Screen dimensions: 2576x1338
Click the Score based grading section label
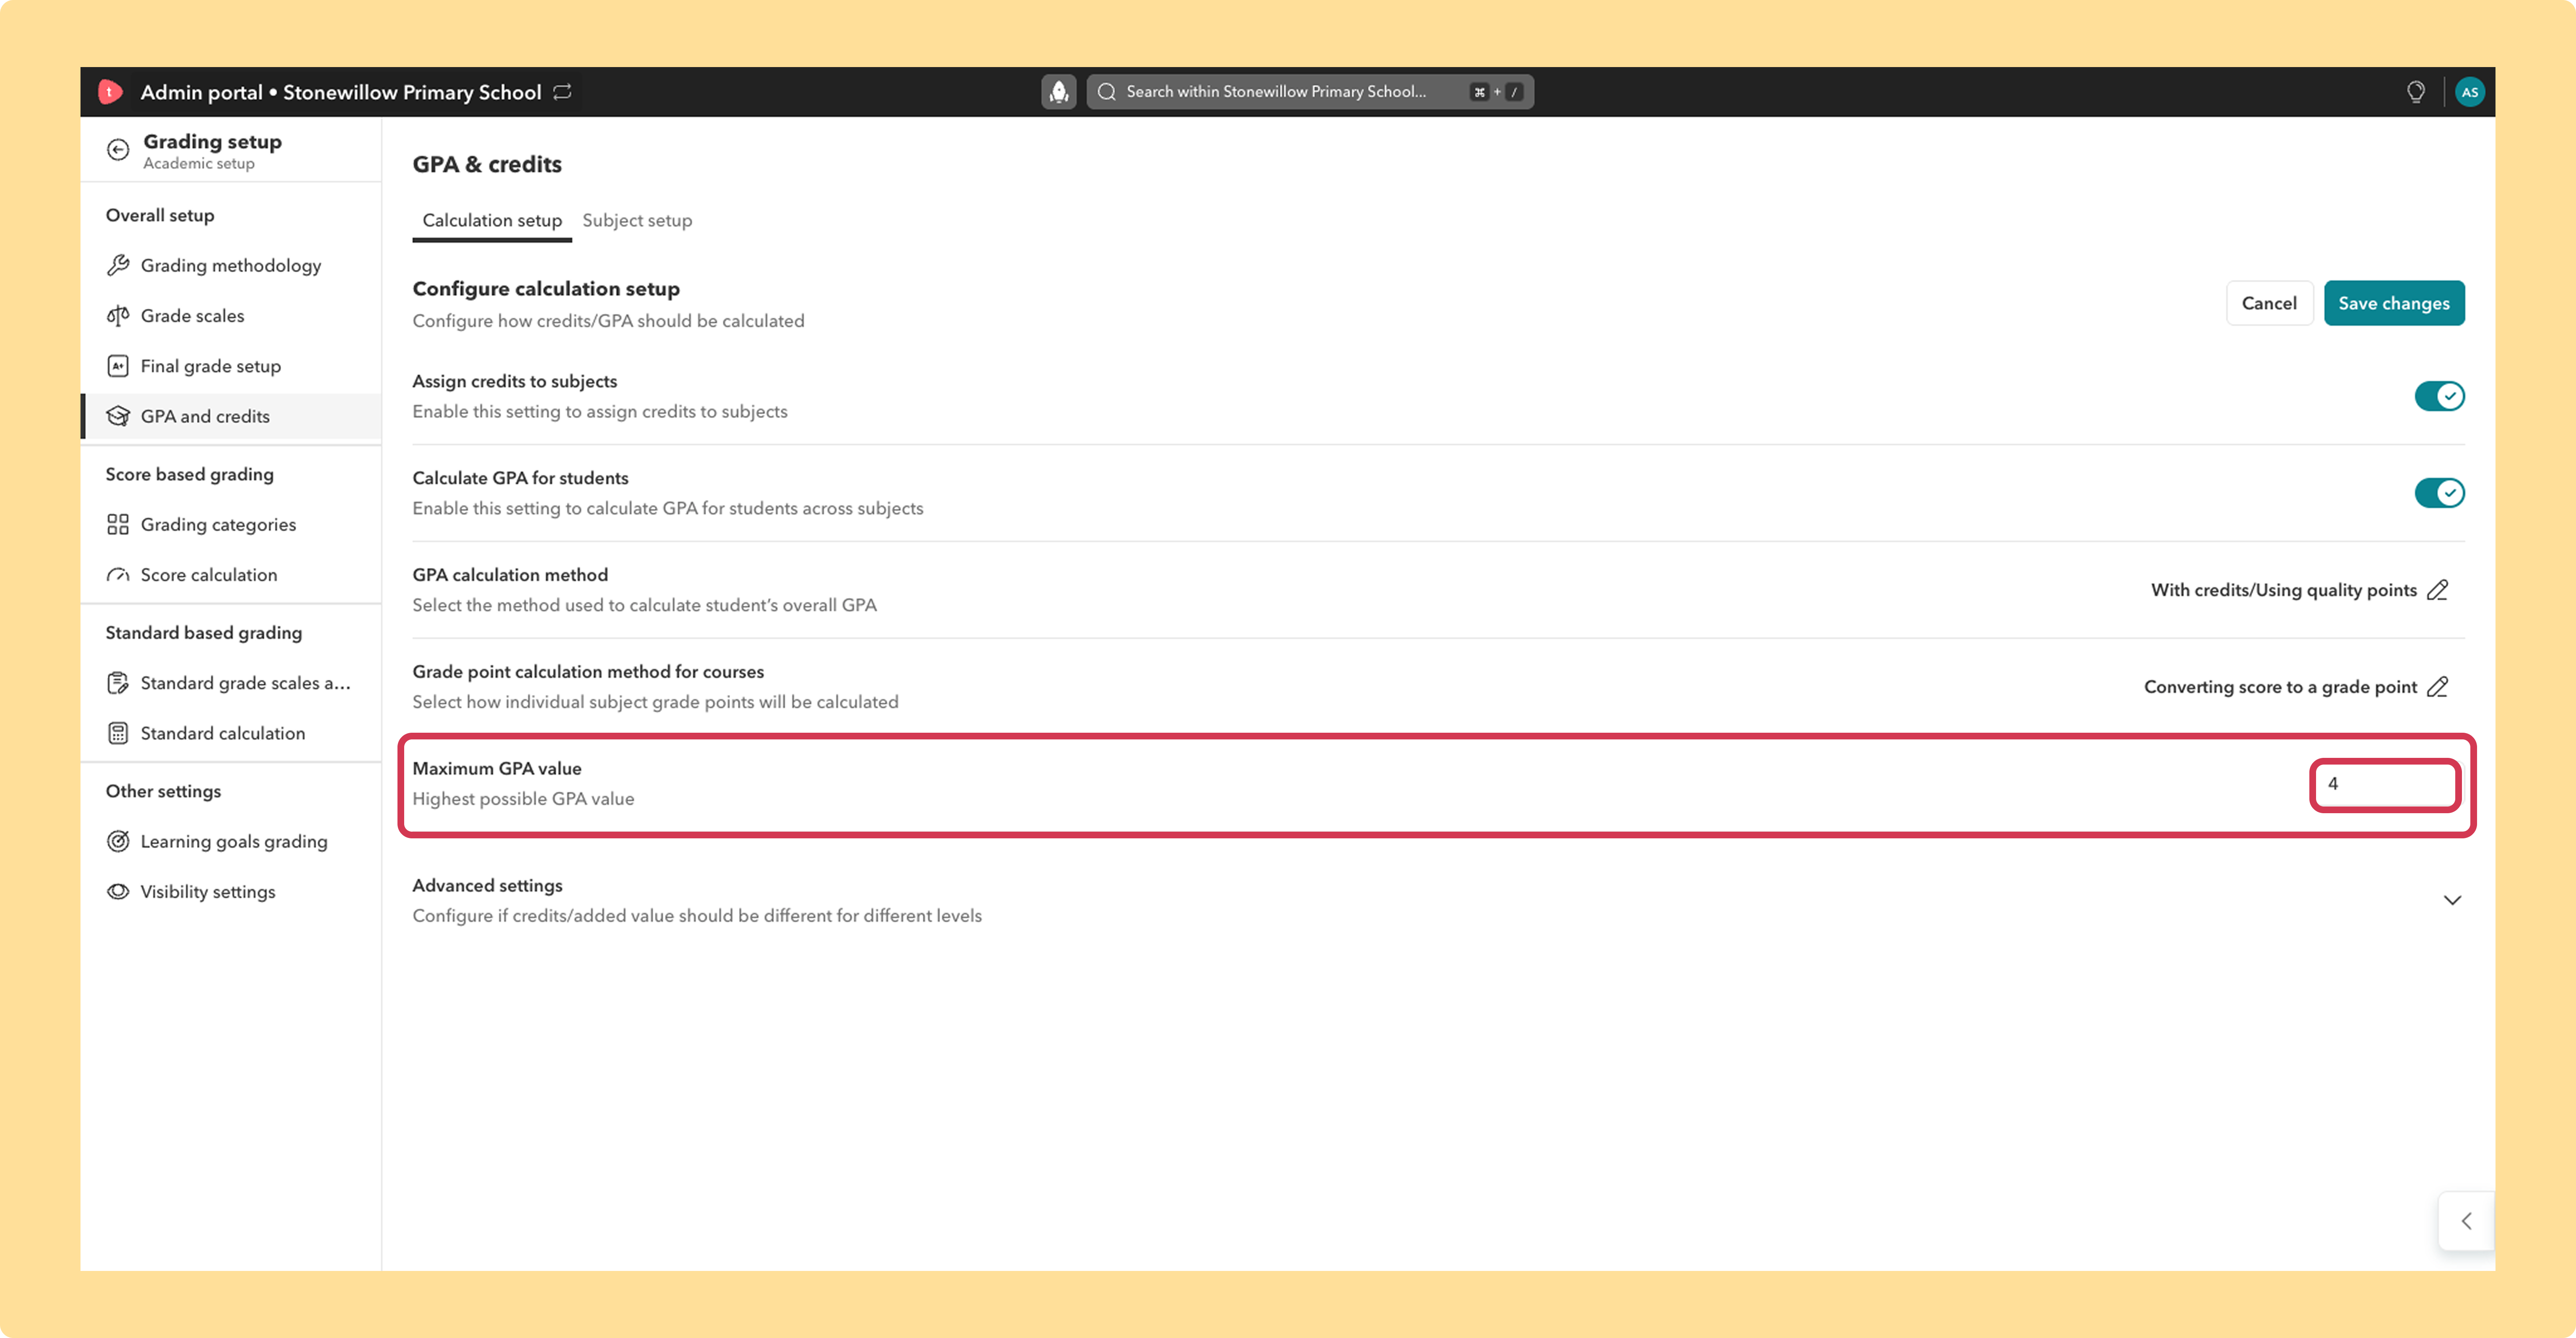[190, 474]
